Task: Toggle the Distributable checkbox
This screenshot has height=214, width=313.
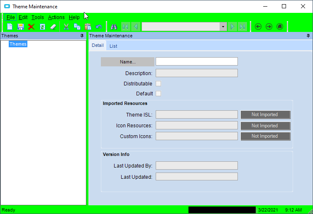Action: click(158, 83)
